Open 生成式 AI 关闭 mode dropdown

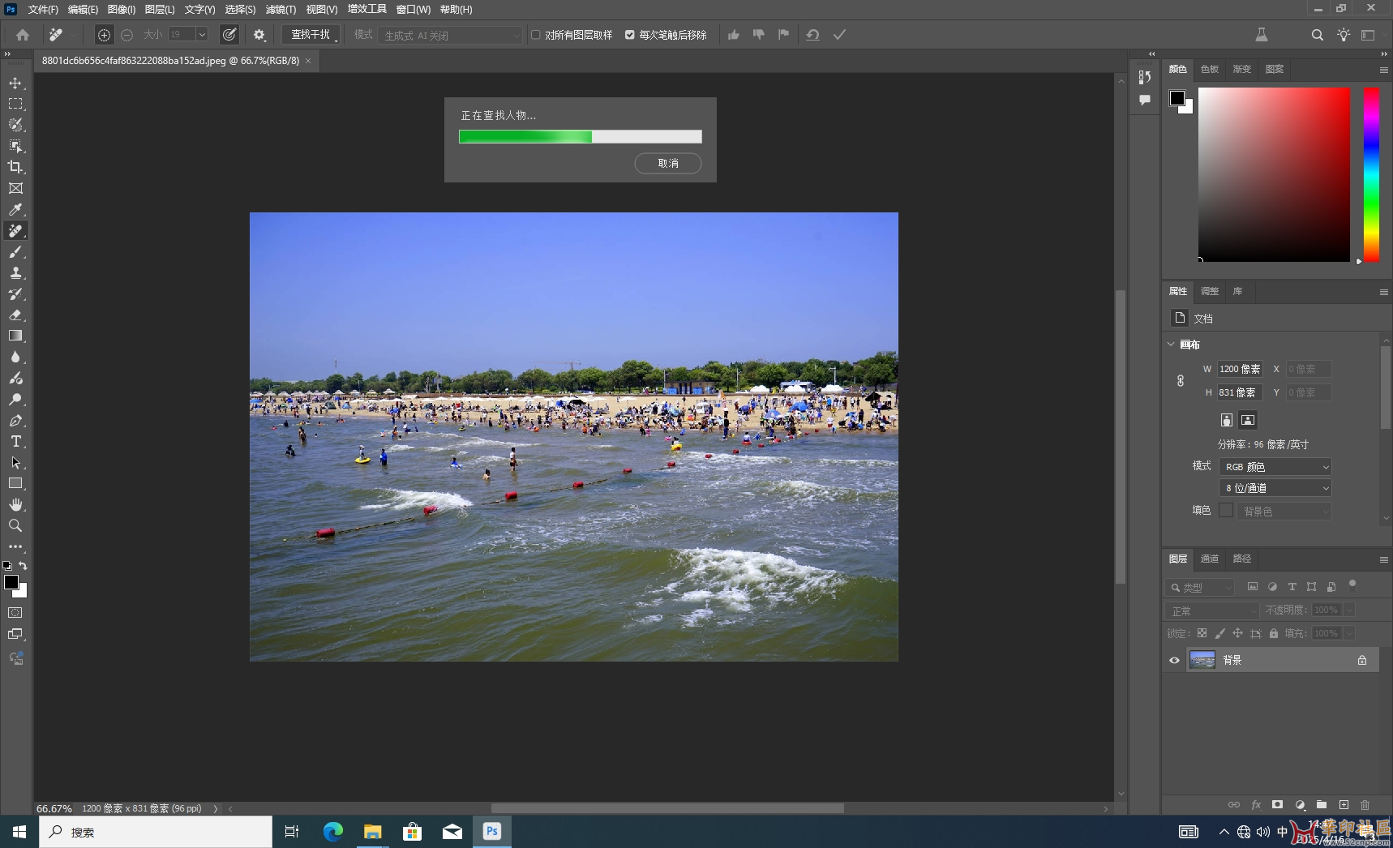(451, 35)
